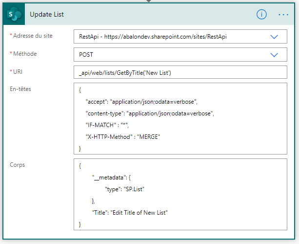Click the "__metadata" line in Corps
This screenshot has height=244, width=299.
pyautogui.click(x=111, y=178)
